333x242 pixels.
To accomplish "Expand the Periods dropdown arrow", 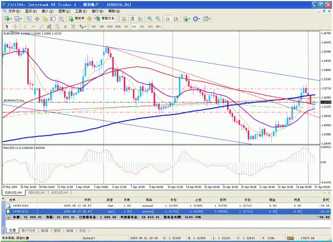I will [199, 19].
